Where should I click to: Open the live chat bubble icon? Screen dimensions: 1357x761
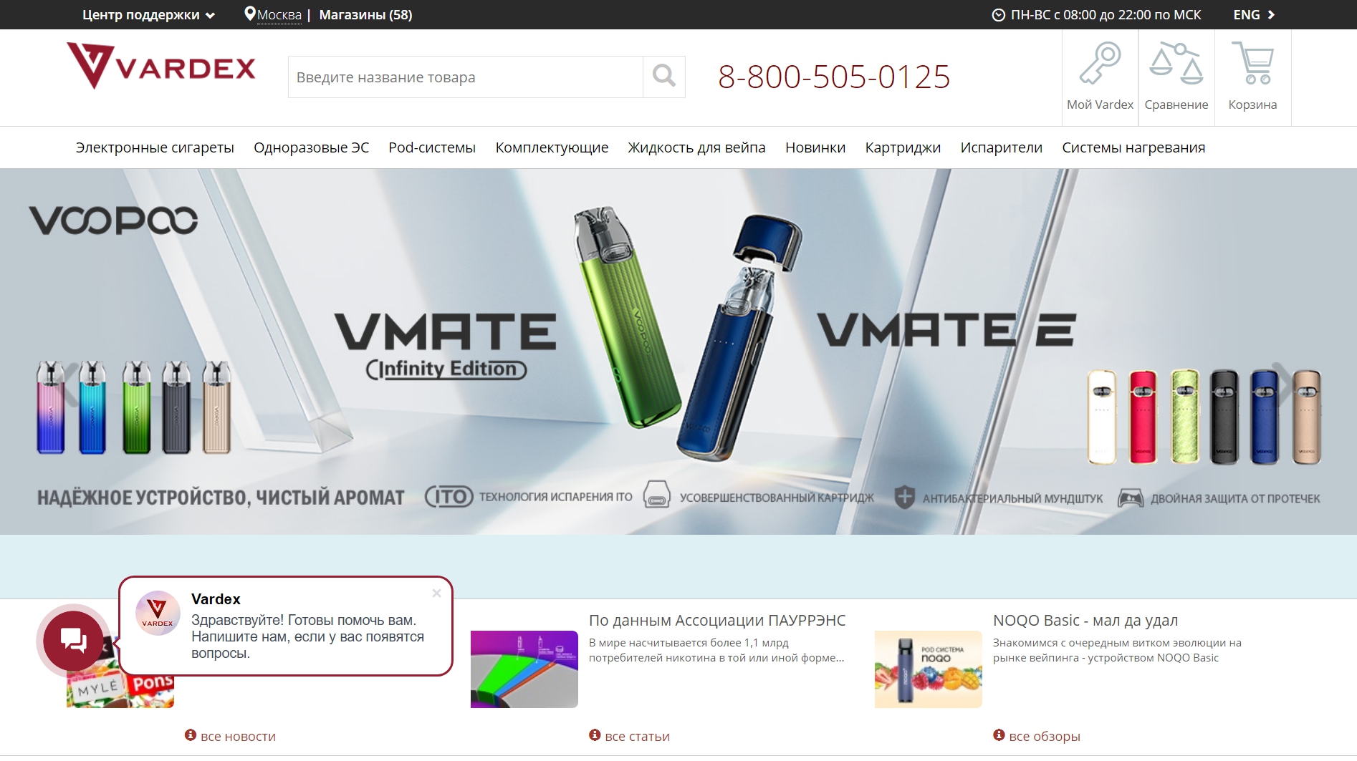tap(73, 641)
